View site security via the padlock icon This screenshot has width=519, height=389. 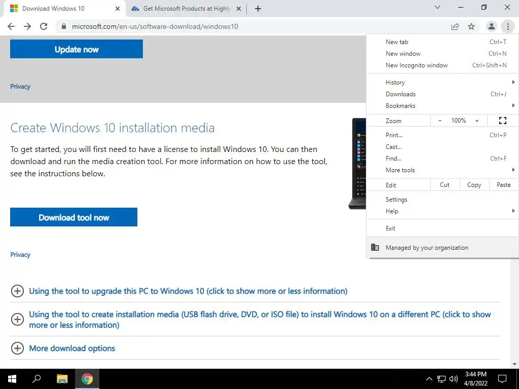(x=64, y=26)
